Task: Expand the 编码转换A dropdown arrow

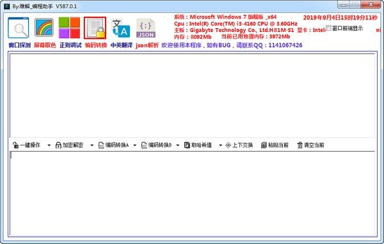Action: (x=134, y=145)
